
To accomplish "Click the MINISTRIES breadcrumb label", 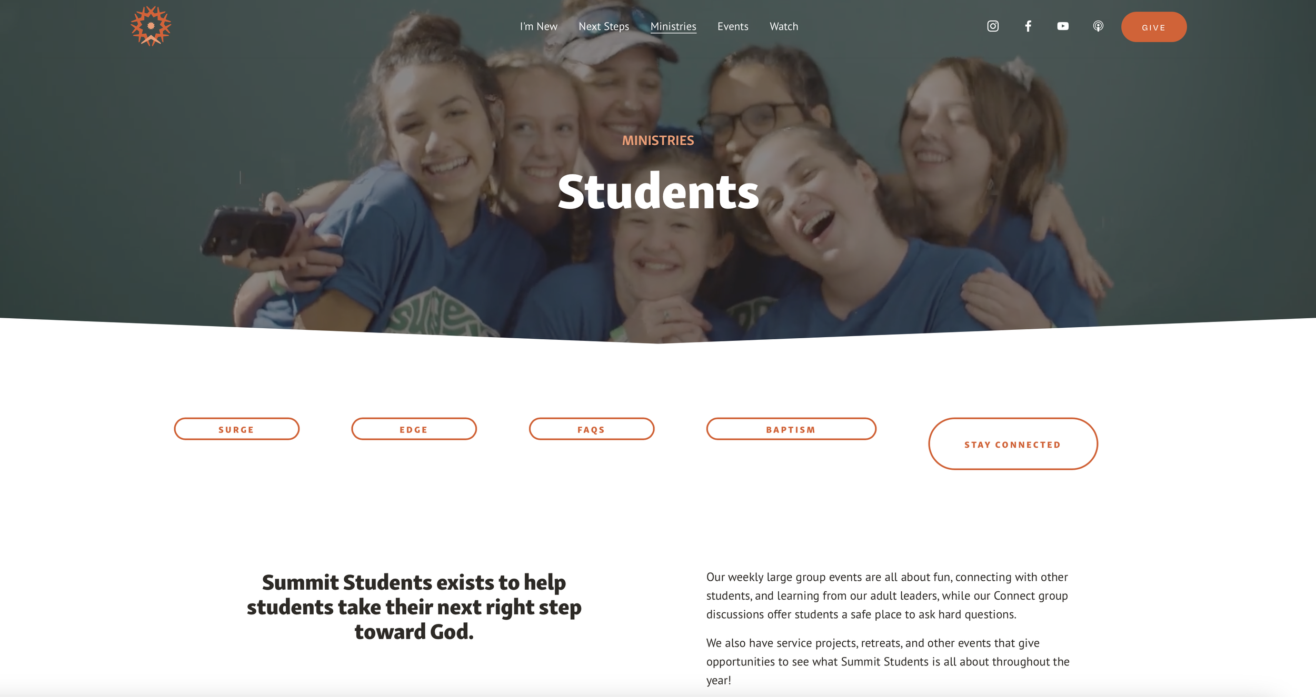I will (658, 140).
